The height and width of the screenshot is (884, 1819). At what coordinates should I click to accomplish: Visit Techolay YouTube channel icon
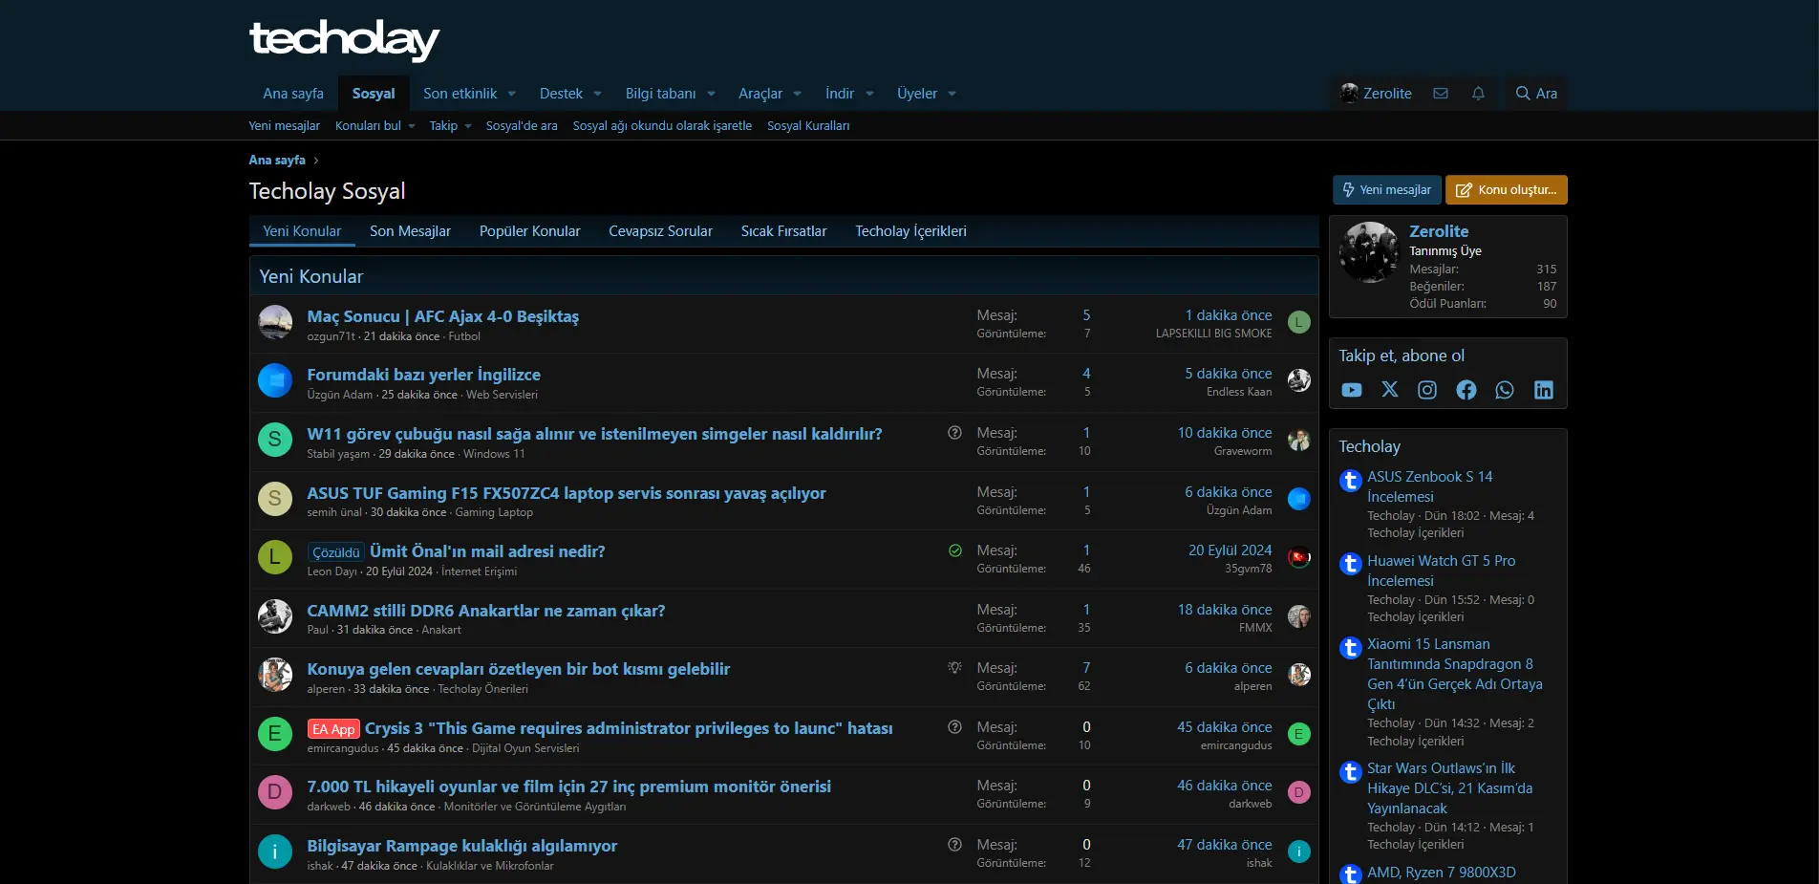pos(1352,390)
